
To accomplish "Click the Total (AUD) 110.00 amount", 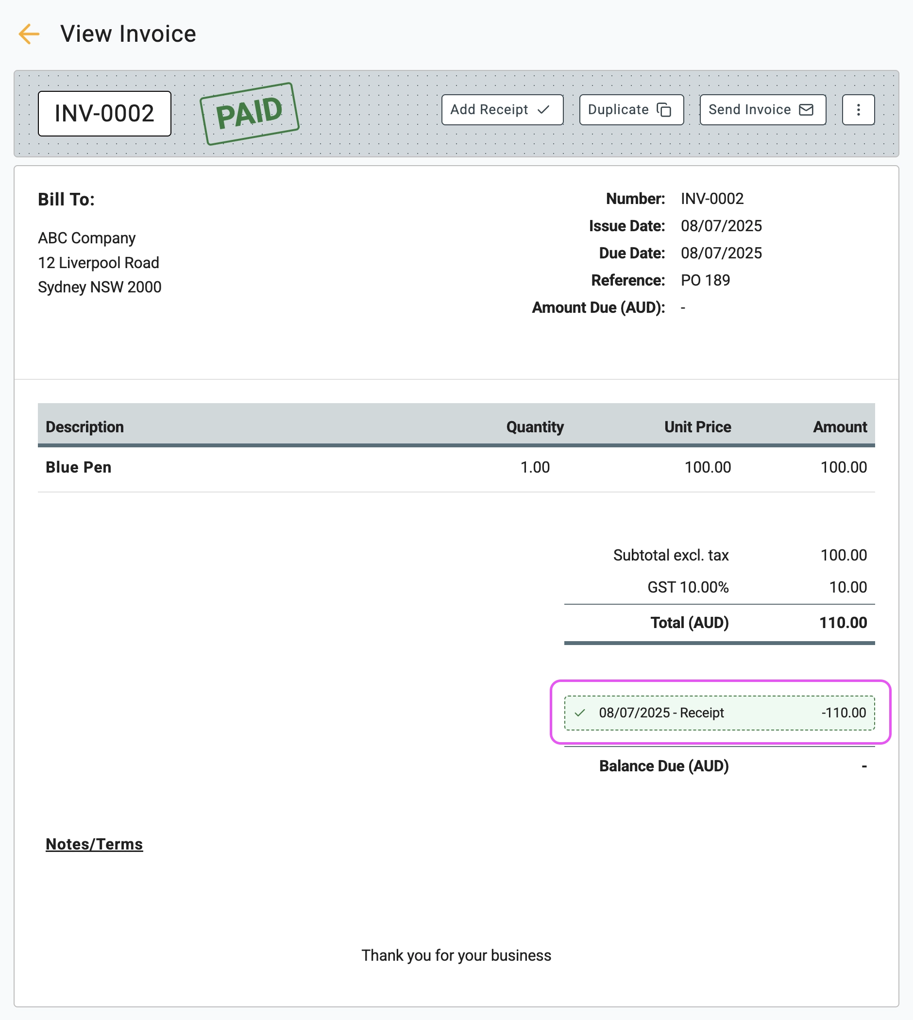I will coord(843,623).
